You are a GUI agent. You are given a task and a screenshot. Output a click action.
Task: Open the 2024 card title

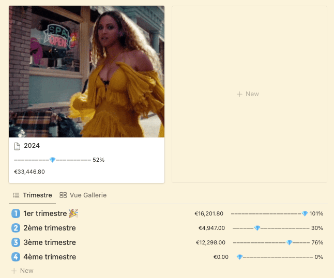coord(32,146)
